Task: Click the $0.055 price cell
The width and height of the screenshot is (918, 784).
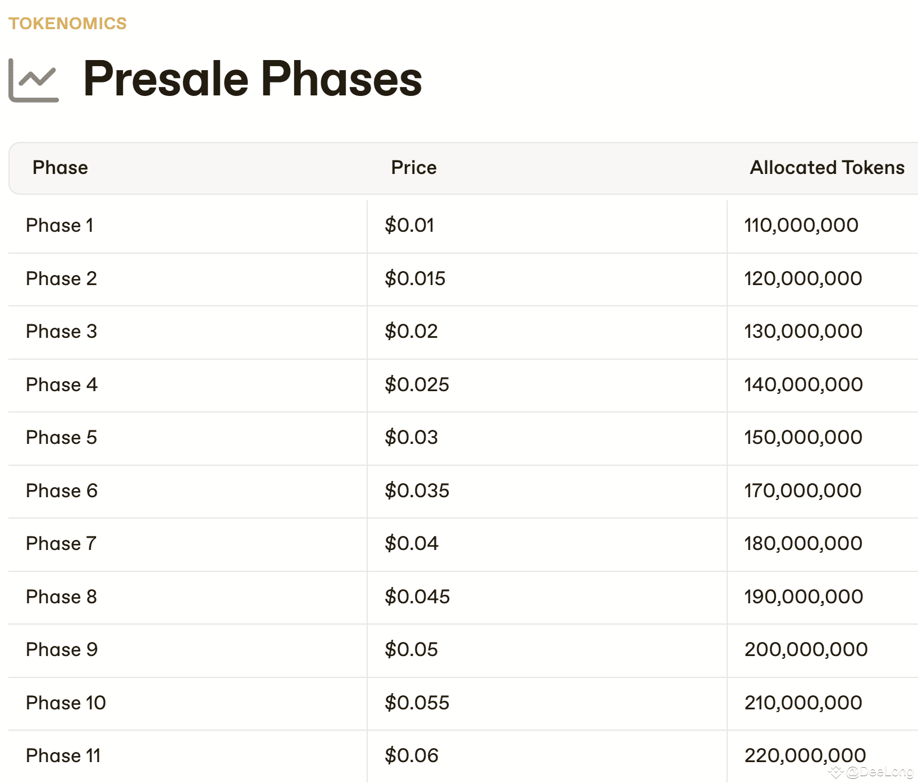Action: (417, 703)
